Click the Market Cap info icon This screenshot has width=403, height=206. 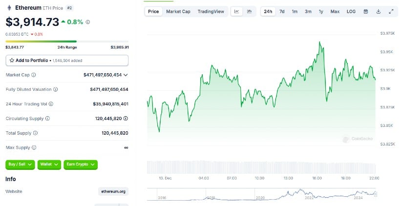[x=33, y=75]
